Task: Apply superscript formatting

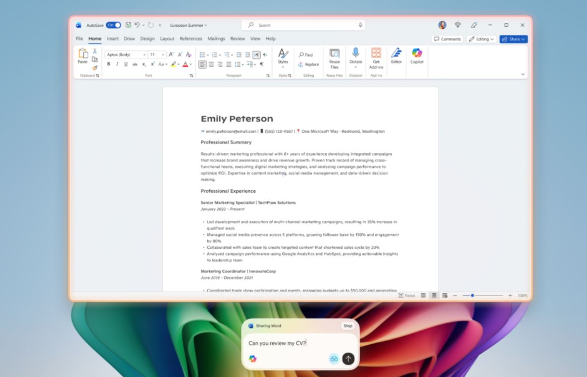Action: tap(153, 64)
